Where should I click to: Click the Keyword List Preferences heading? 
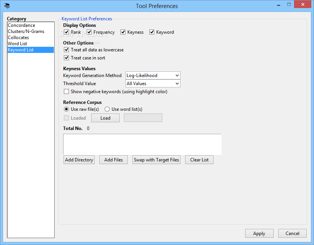click(x=87, y=19)
